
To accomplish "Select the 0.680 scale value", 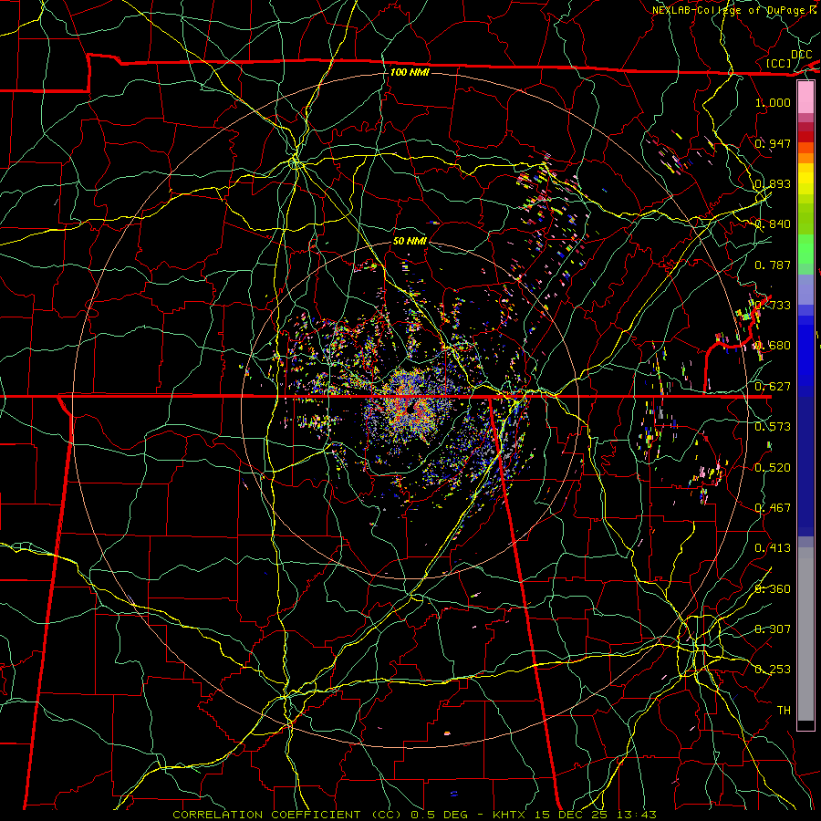I will [x=773, y=346].
